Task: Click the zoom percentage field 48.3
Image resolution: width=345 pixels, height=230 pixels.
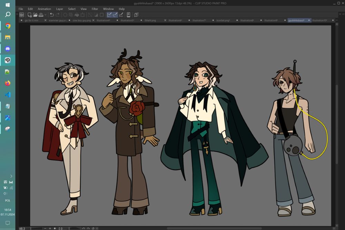Action: click(x=23, y=228)
